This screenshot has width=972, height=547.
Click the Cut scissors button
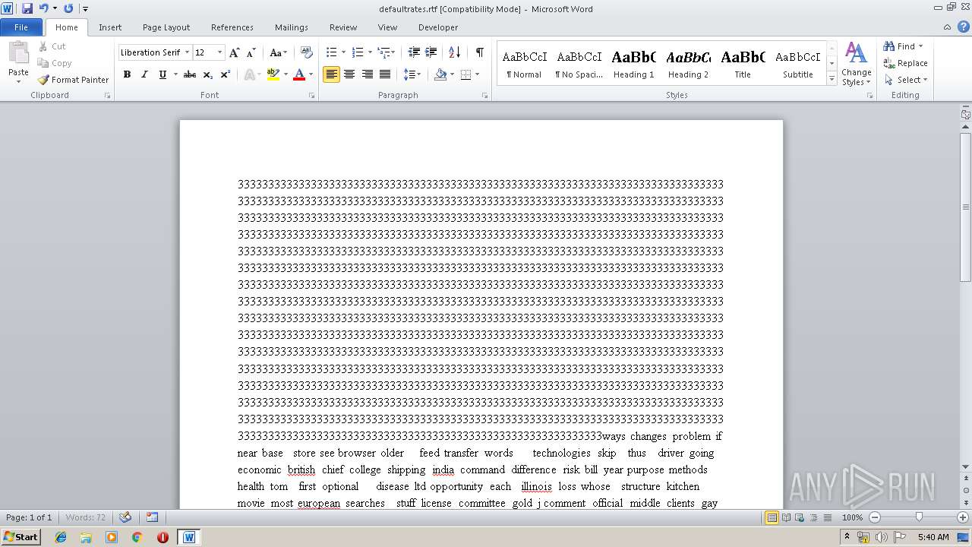[52, 46]
